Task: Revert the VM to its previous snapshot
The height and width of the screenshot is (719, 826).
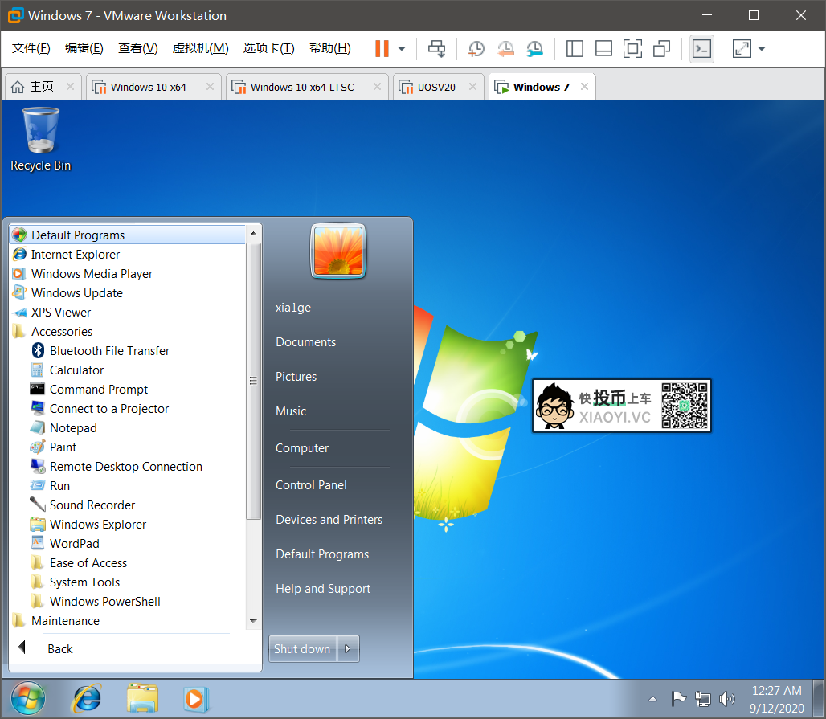Action: [505, 49]
